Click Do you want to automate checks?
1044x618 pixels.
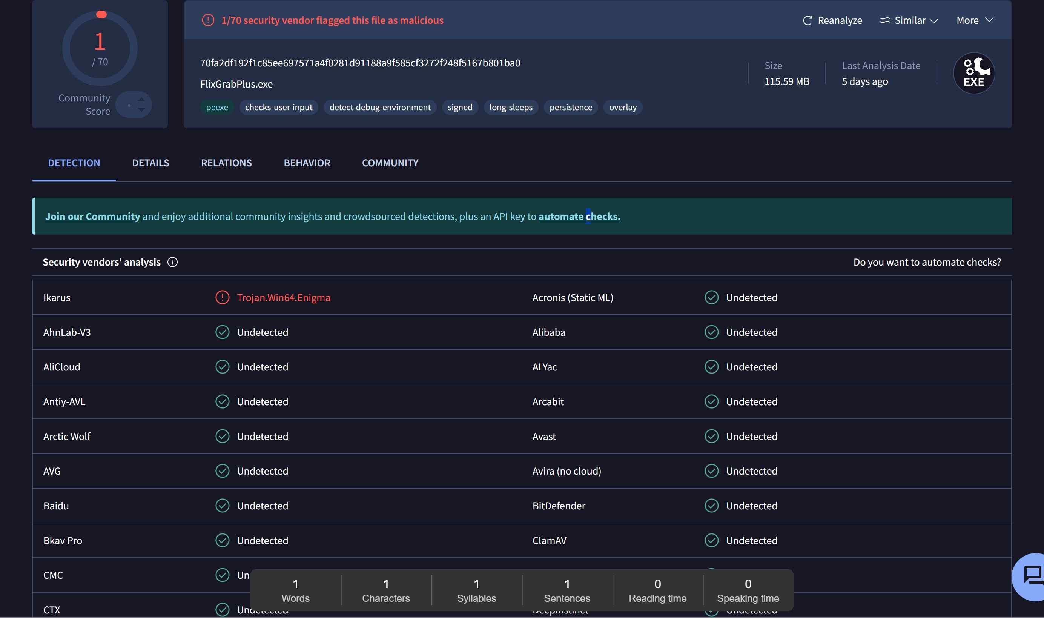pyautogui.click(x=927, y=262)
